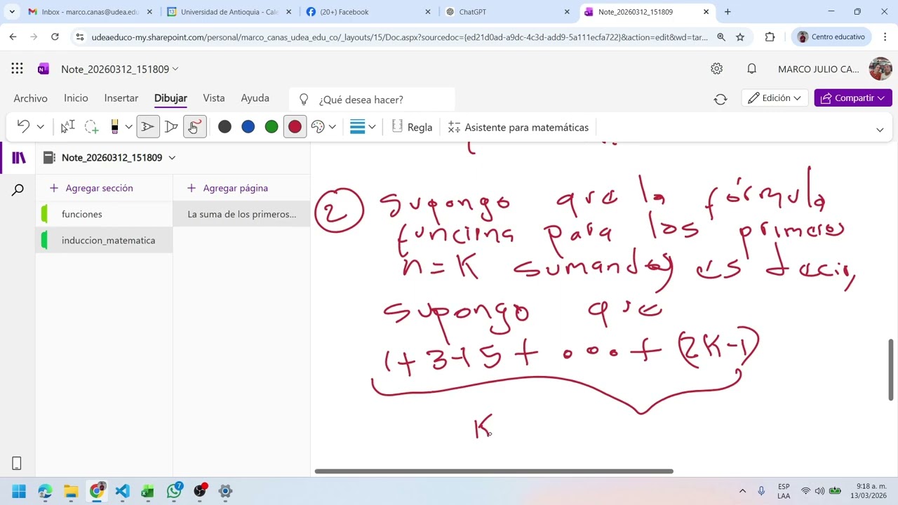This screenshot has width=898, height=505.
Task: Click the sync refresh icon
Action: click(721, 100)
